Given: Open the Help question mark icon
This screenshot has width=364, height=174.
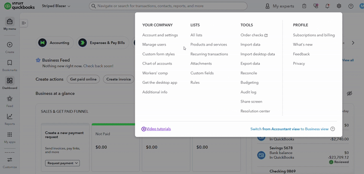Looking at the screenshot, I should click(x=350, y=6).
